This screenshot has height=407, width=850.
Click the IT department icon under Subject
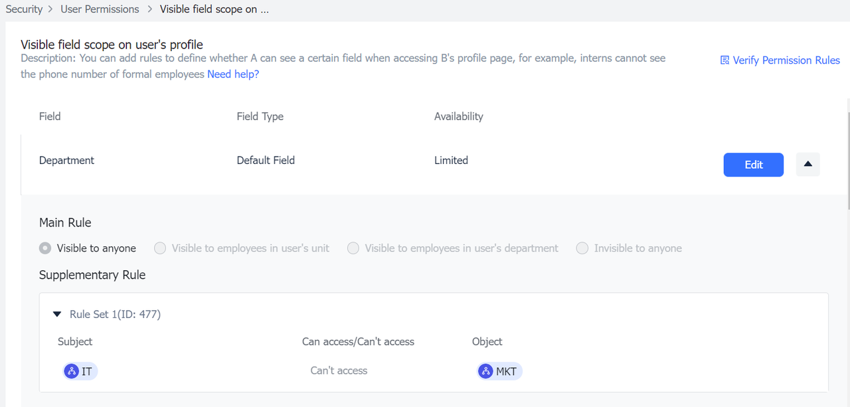pos(72,371)
